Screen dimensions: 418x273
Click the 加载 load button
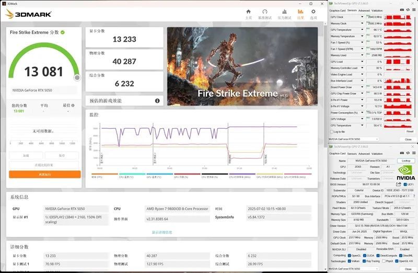click(26, 155)
